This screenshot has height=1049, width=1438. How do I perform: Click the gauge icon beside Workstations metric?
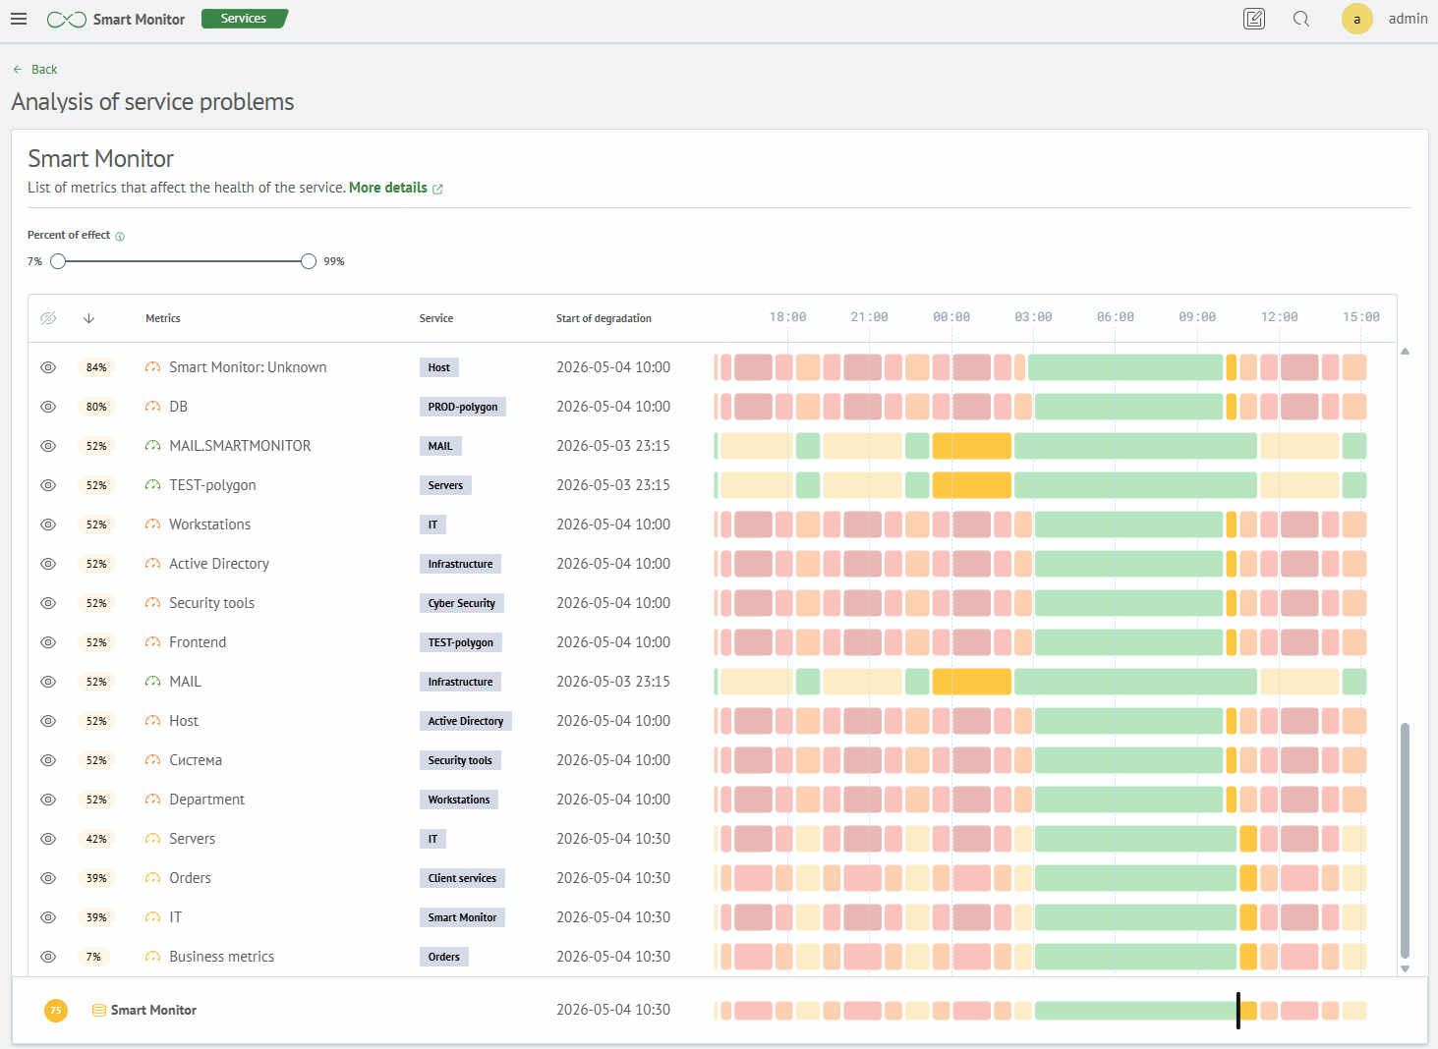coord(152,524)
